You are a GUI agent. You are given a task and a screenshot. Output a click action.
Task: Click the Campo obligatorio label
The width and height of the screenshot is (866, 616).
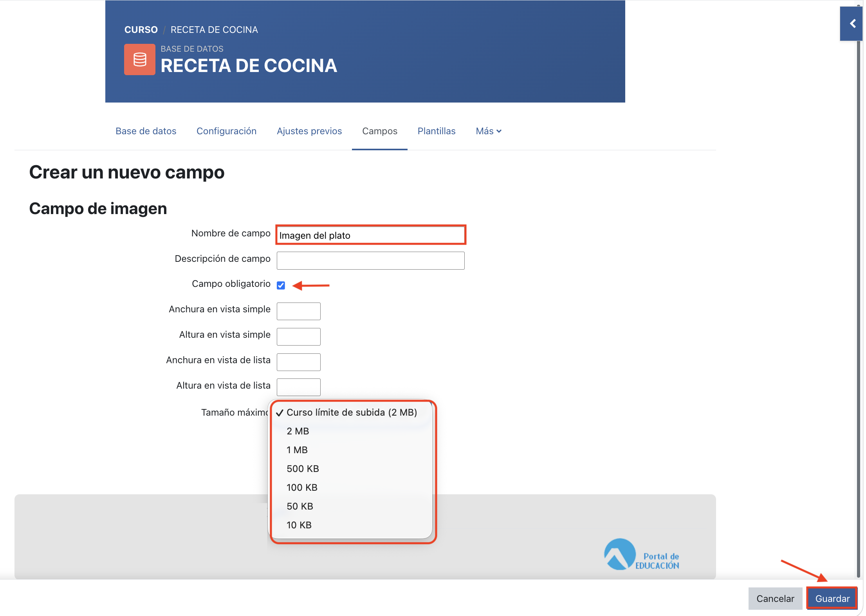click(x=231, y=284)
